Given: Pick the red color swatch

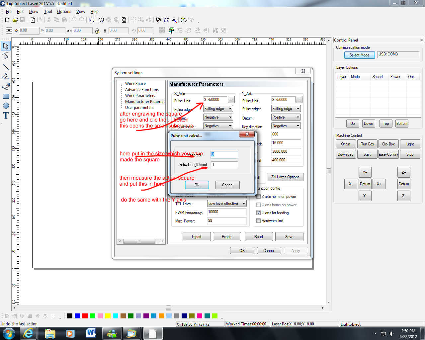Looking at the screenshot, I should tap(85, 316).
